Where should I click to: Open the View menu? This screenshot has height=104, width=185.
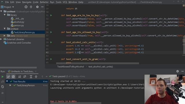point(18,2)
